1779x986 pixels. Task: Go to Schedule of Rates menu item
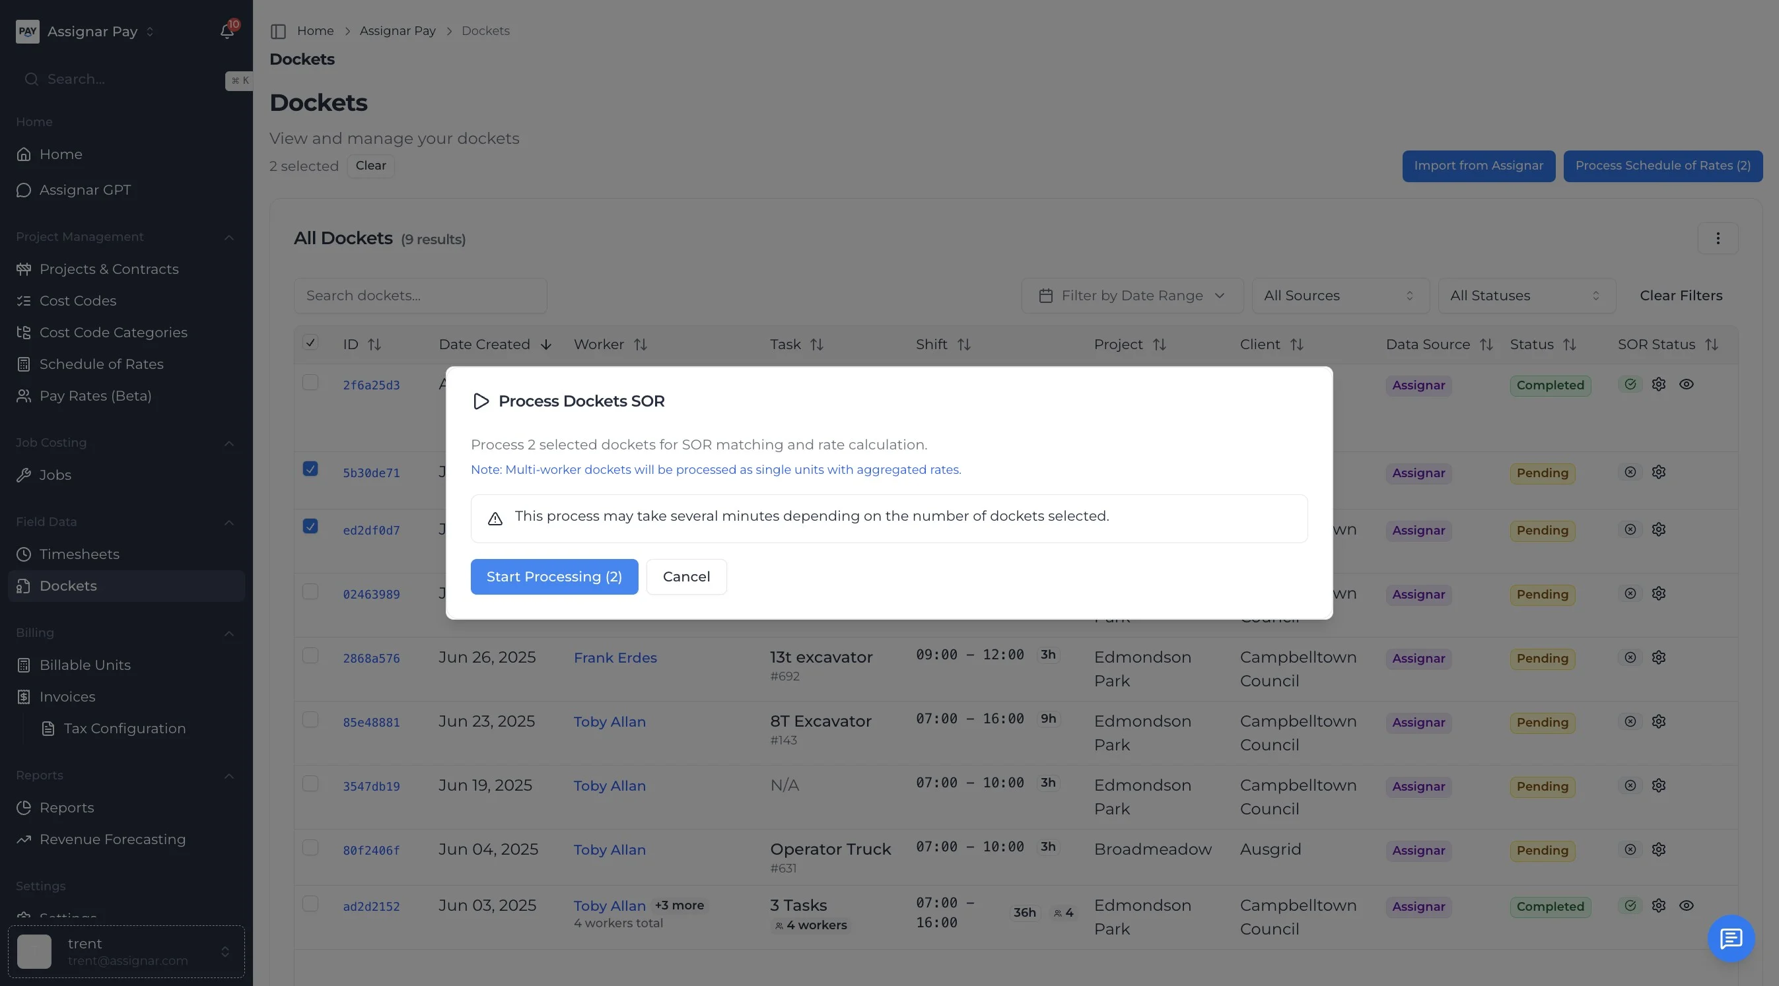[x=102, y=364]
